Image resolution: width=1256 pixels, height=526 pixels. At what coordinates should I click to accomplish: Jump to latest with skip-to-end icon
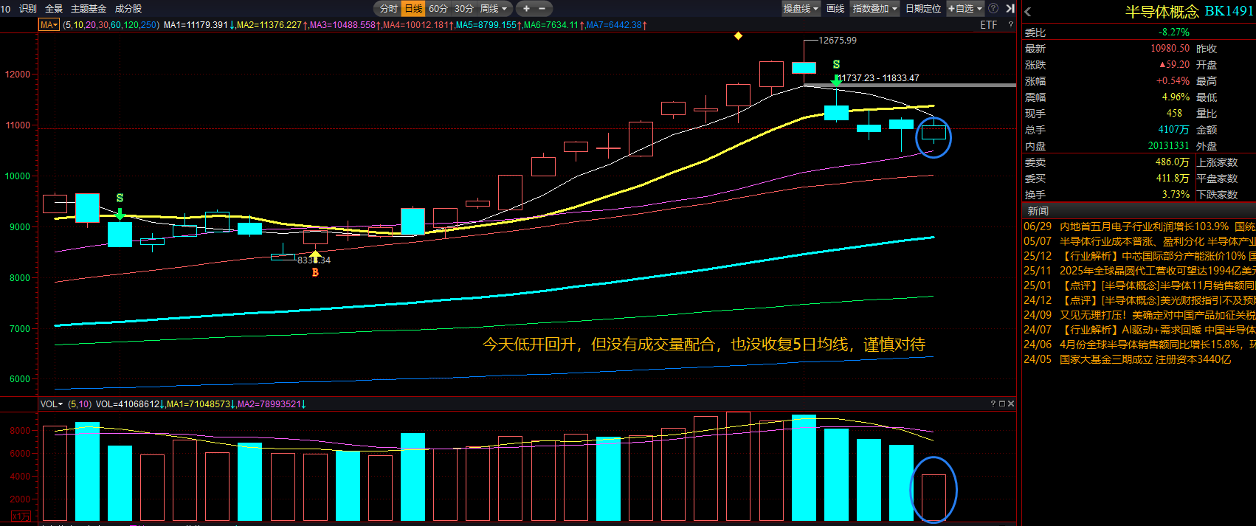[1010, 8]
